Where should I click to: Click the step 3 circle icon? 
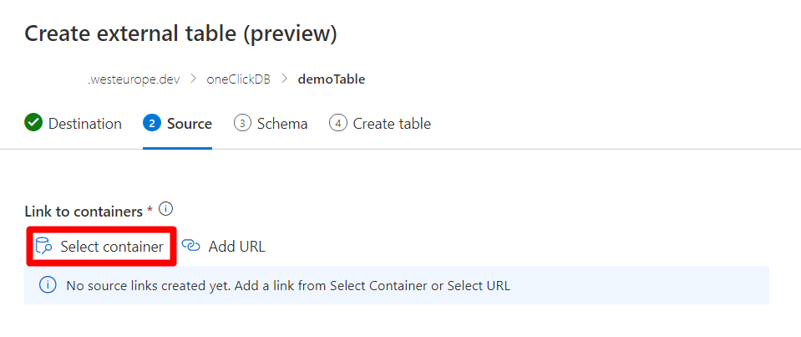(x=242, y=124)
